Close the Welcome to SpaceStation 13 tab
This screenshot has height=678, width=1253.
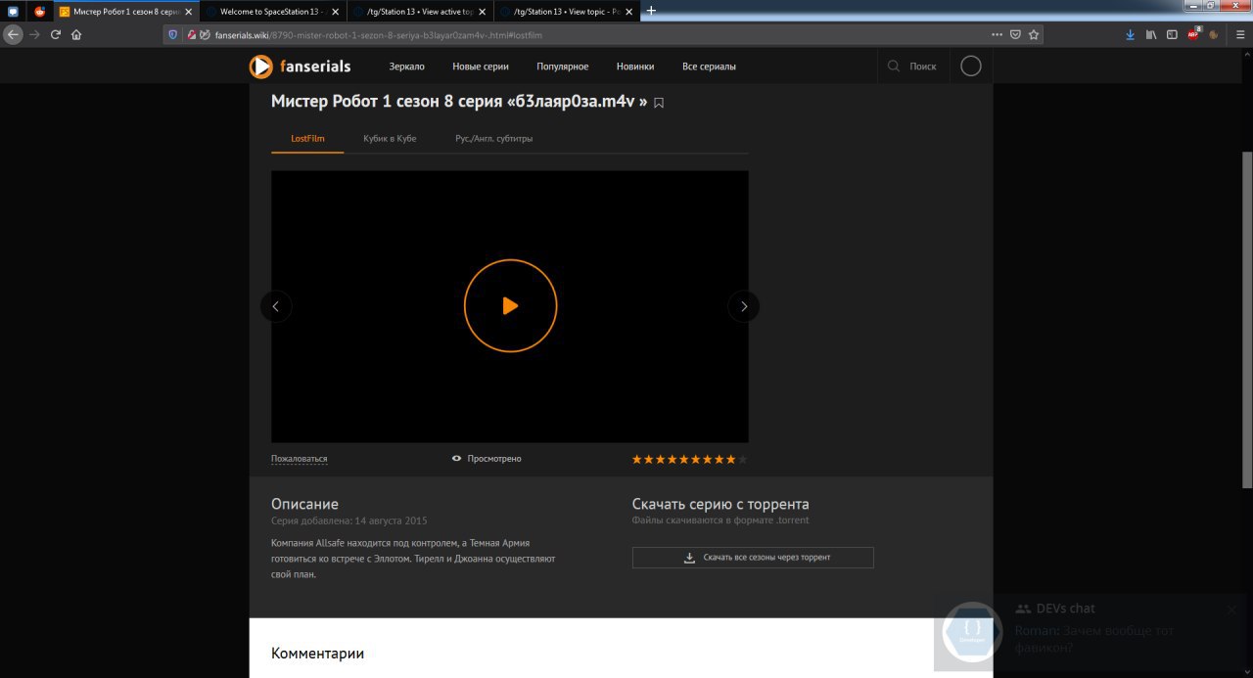pos(335,12)
